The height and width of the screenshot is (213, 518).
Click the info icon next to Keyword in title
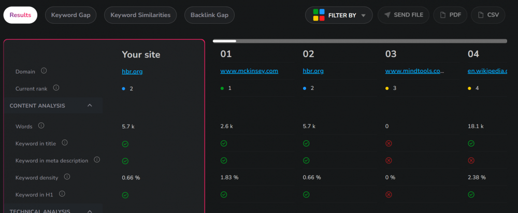click(65, 143)
